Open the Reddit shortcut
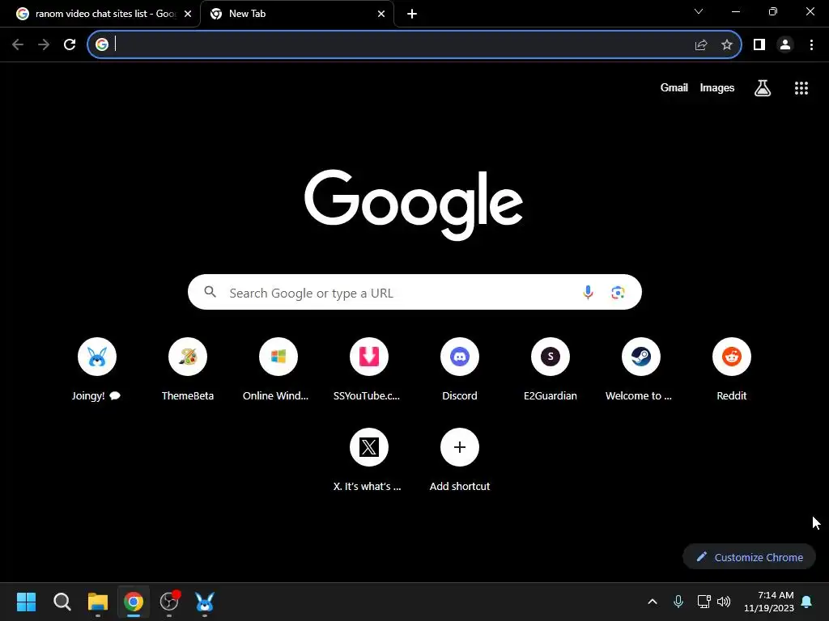Image resolution: width=829 pixels, height=621 pixels. click(x=732, y=368)
